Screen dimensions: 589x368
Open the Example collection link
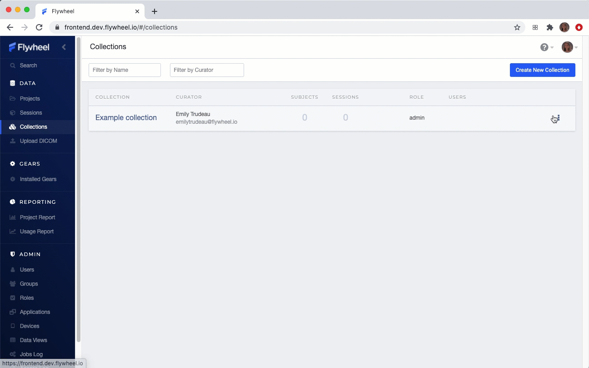[126, 118]
